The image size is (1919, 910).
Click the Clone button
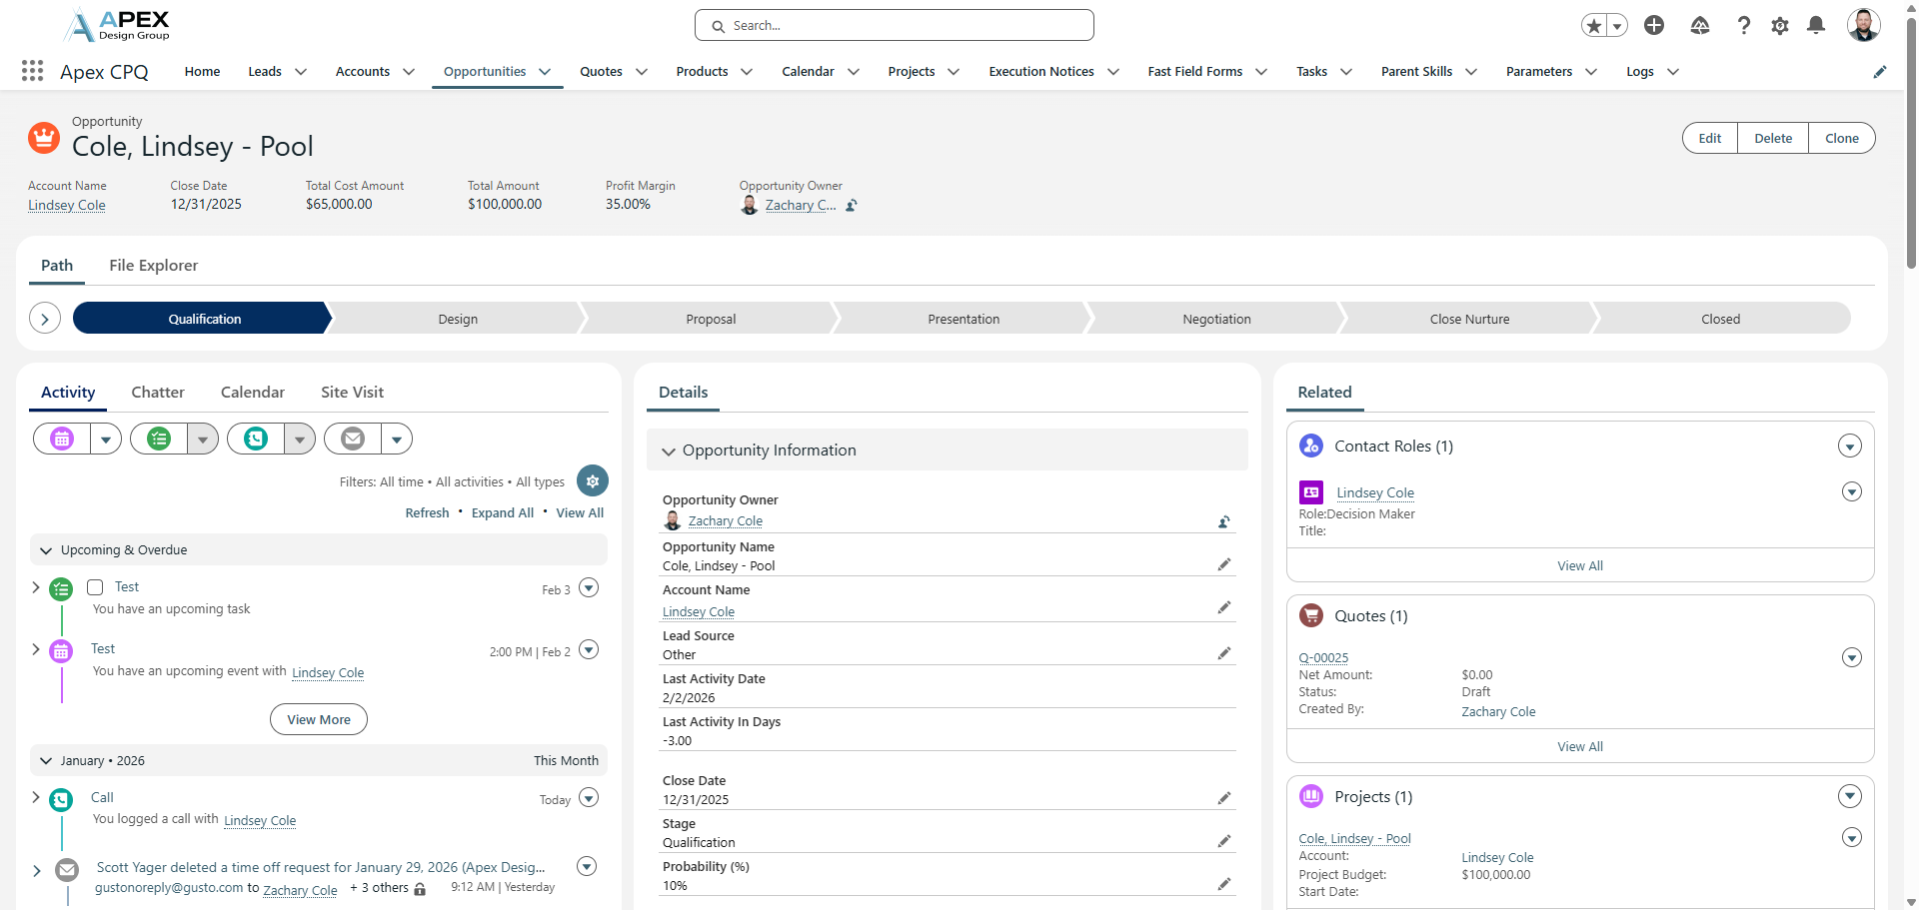click(1841, 139)
